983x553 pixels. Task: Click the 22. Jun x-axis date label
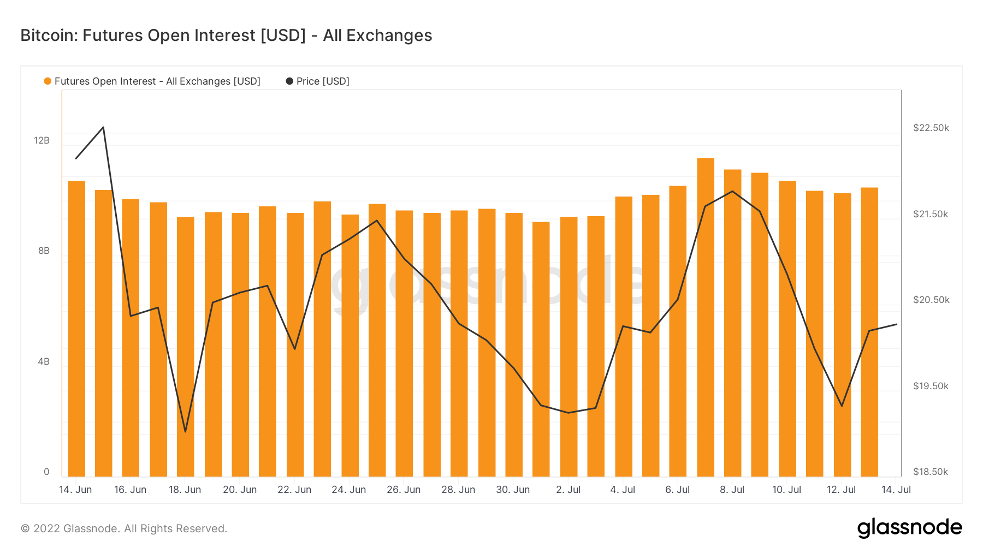[x=294, y=490]
